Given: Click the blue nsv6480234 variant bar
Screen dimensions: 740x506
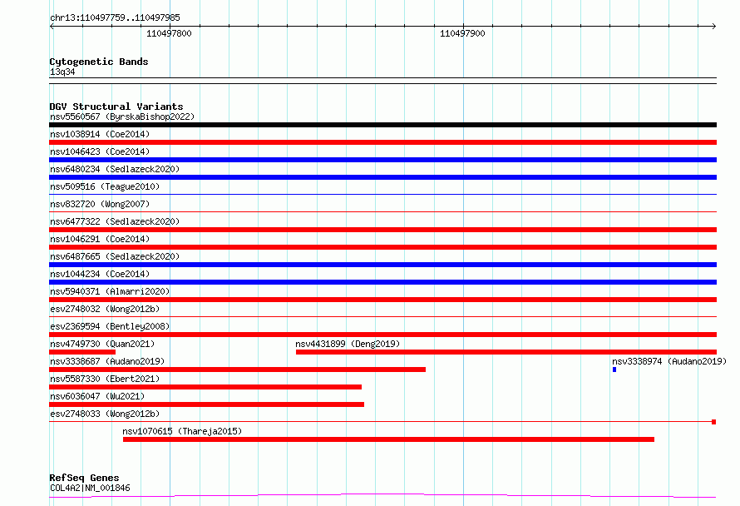Looking at the screenshot, I should point(382,177).
